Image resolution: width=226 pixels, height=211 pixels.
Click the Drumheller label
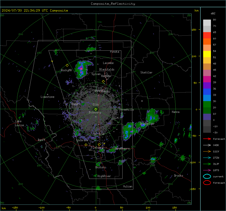click(x=147, y=124)
